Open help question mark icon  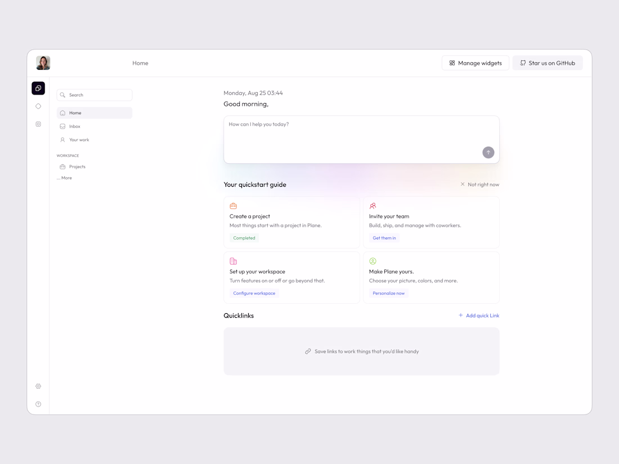pyautogui.click(x=38, y=404)
